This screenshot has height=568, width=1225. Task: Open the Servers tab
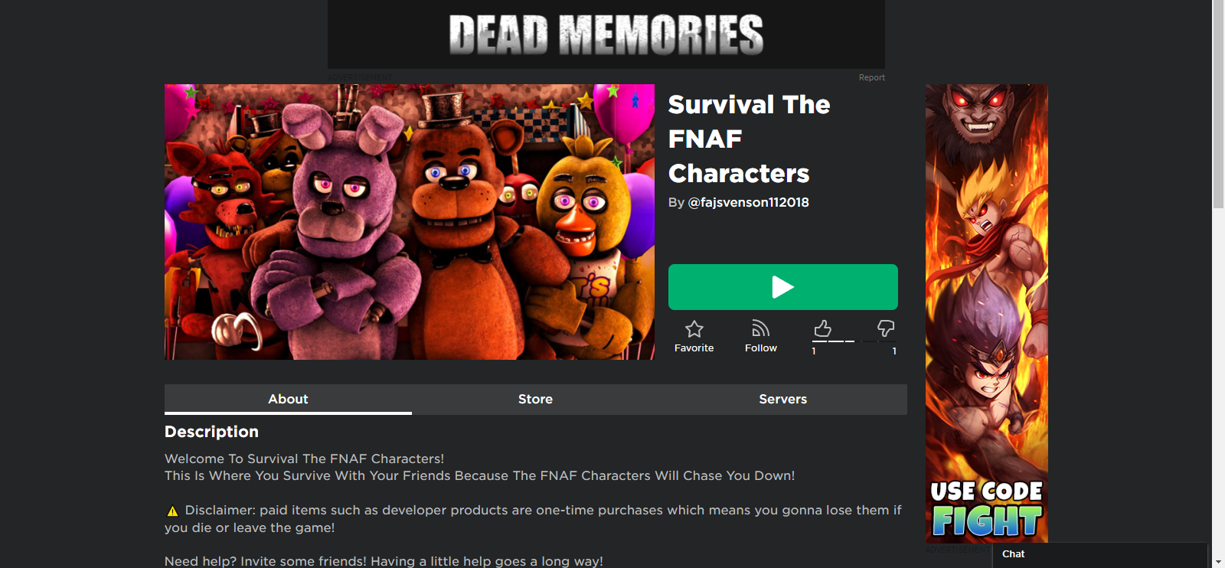[x=782, y=399]
